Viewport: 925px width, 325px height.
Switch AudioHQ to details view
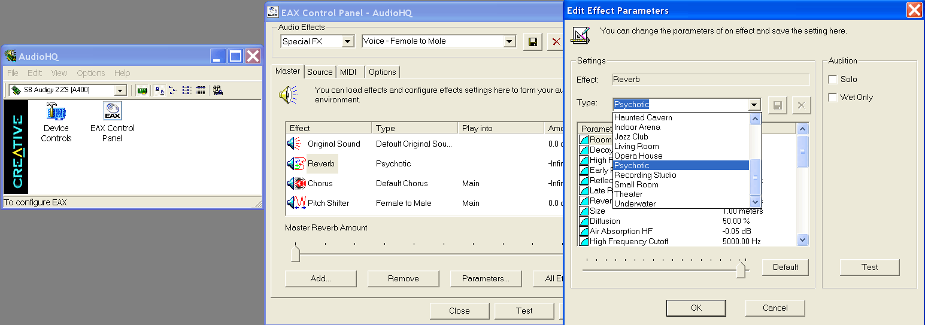coord(201,90)
